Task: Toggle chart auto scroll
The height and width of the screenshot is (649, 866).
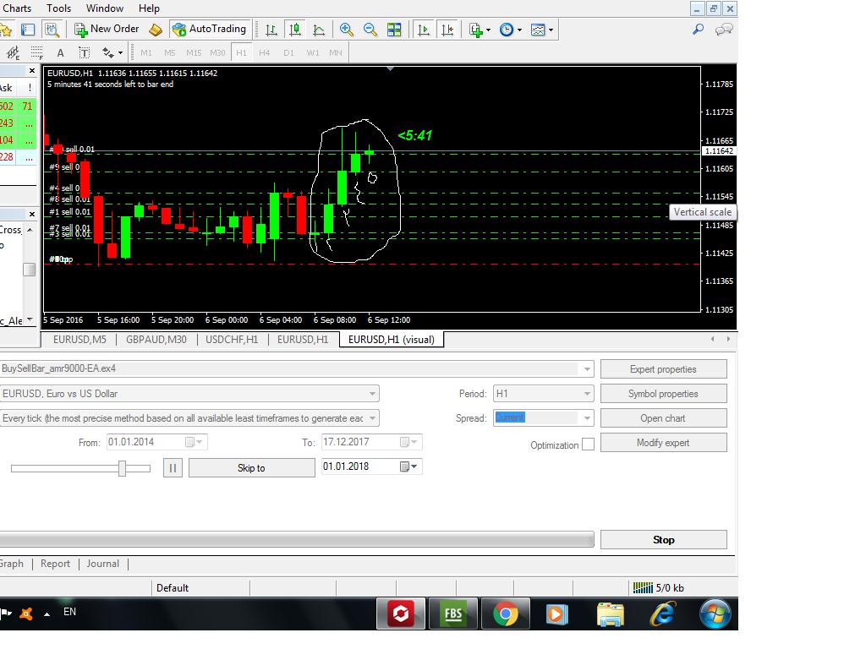Action: [424, 30]
